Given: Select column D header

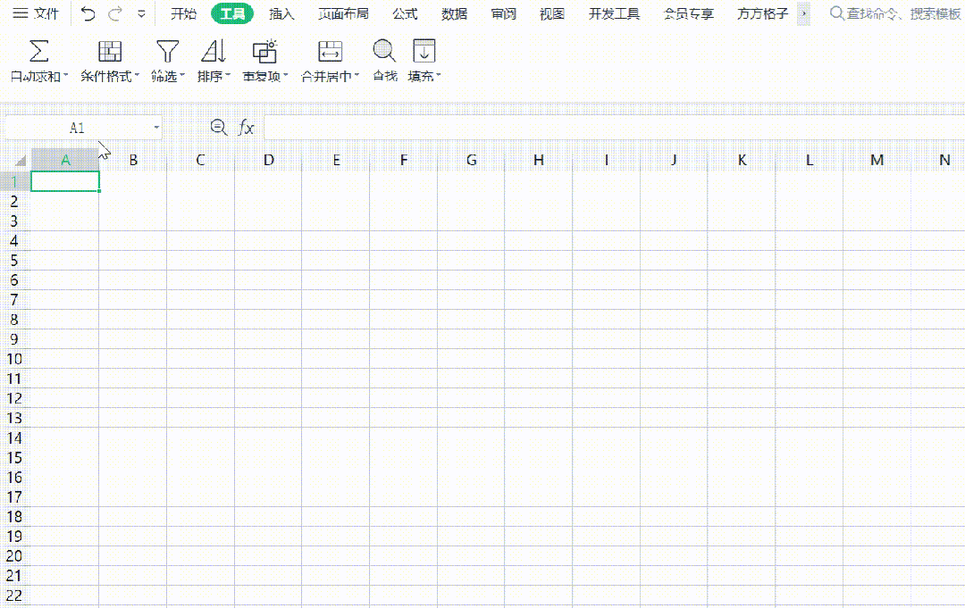Looking at the screenshot, I should pos(268,160).
